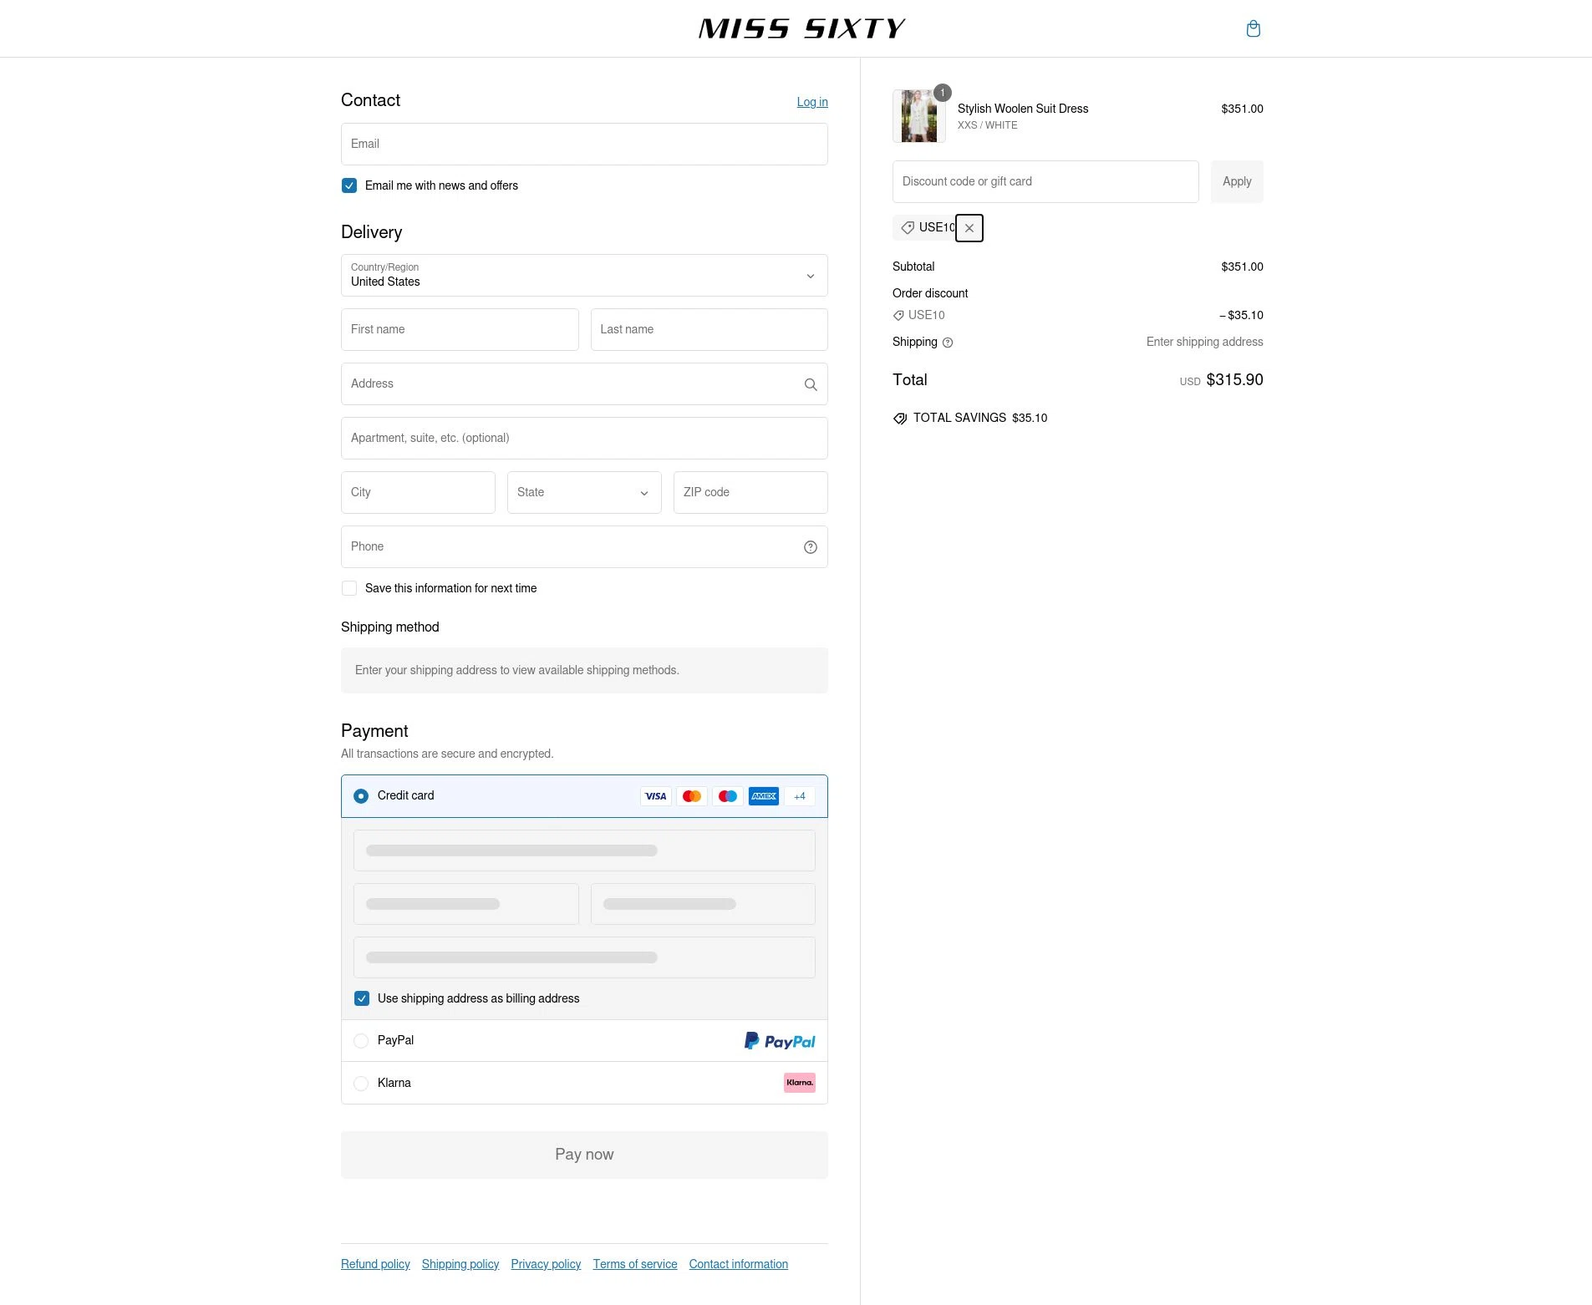Open the shopping bag icon

[x=1253, y=28]
